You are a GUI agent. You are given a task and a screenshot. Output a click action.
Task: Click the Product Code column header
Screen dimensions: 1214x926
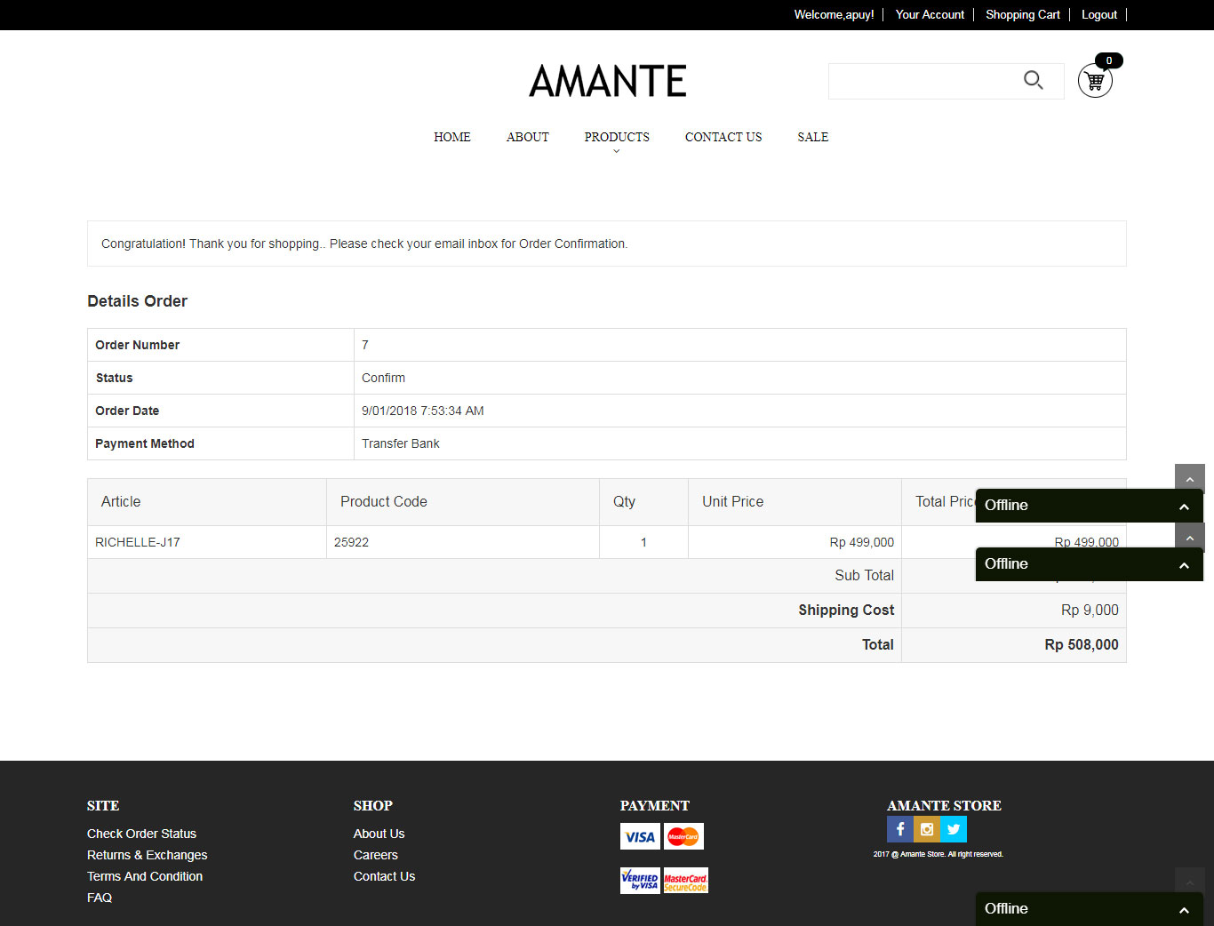point(384,501)
